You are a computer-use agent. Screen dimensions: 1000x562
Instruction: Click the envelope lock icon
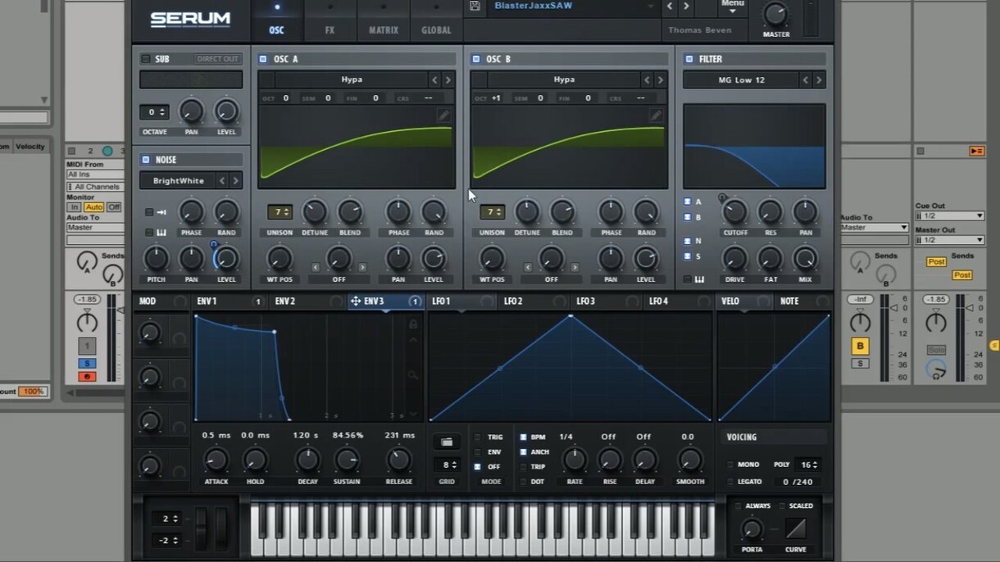413,324
